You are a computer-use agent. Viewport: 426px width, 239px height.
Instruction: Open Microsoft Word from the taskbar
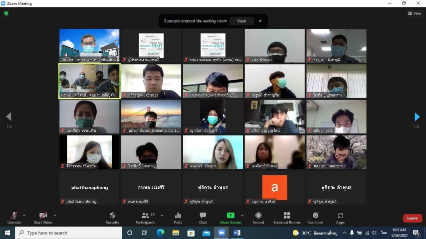[237, 233]
